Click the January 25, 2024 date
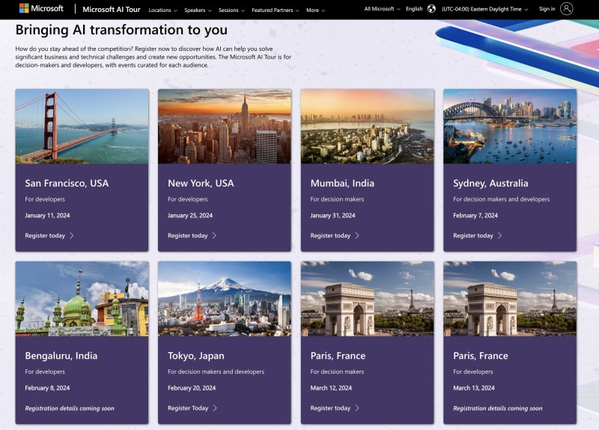The width and height of the screenshot is (599, 430). 190,215
